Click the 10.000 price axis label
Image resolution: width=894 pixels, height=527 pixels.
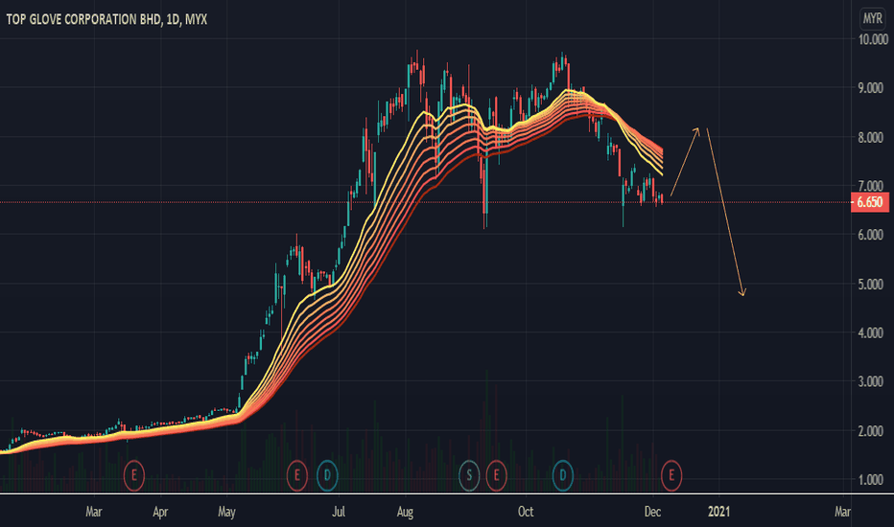[x=873, y=39]
